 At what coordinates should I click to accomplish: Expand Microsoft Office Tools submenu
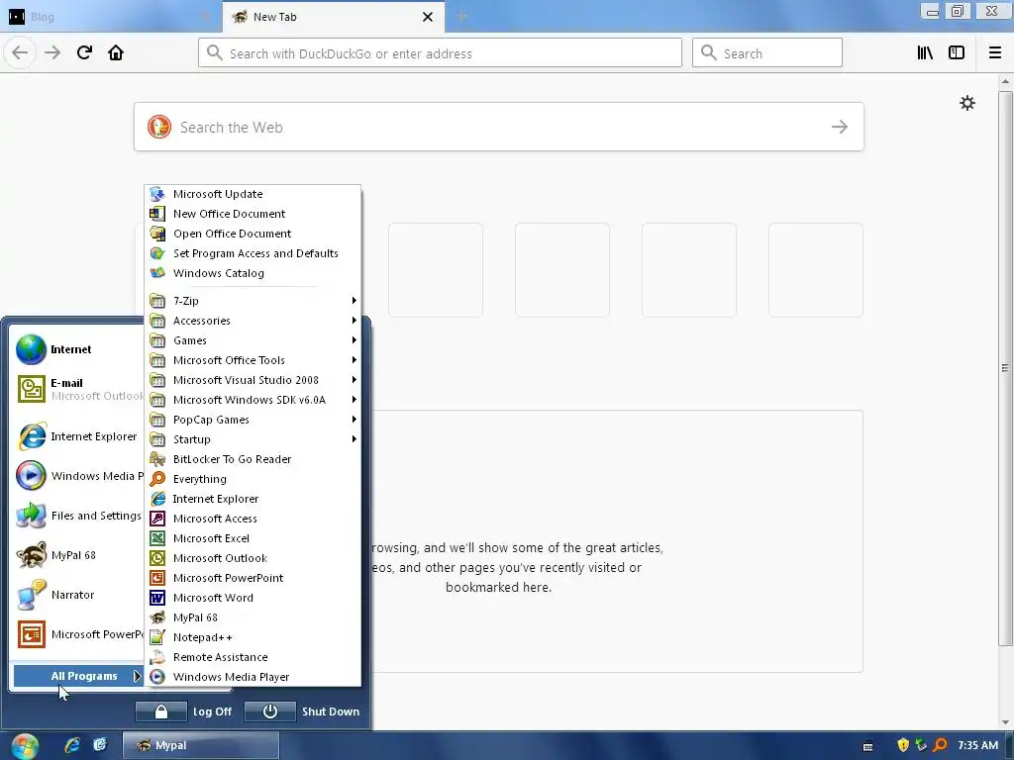point(253,360)
